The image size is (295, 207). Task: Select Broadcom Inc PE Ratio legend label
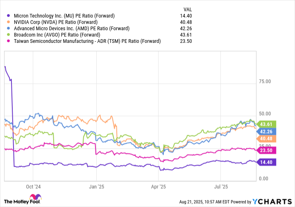[x=59, y=35]
